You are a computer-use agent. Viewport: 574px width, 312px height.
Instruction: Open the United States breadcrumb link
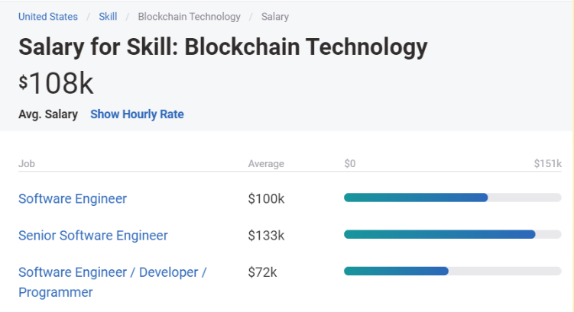(47, 16)
